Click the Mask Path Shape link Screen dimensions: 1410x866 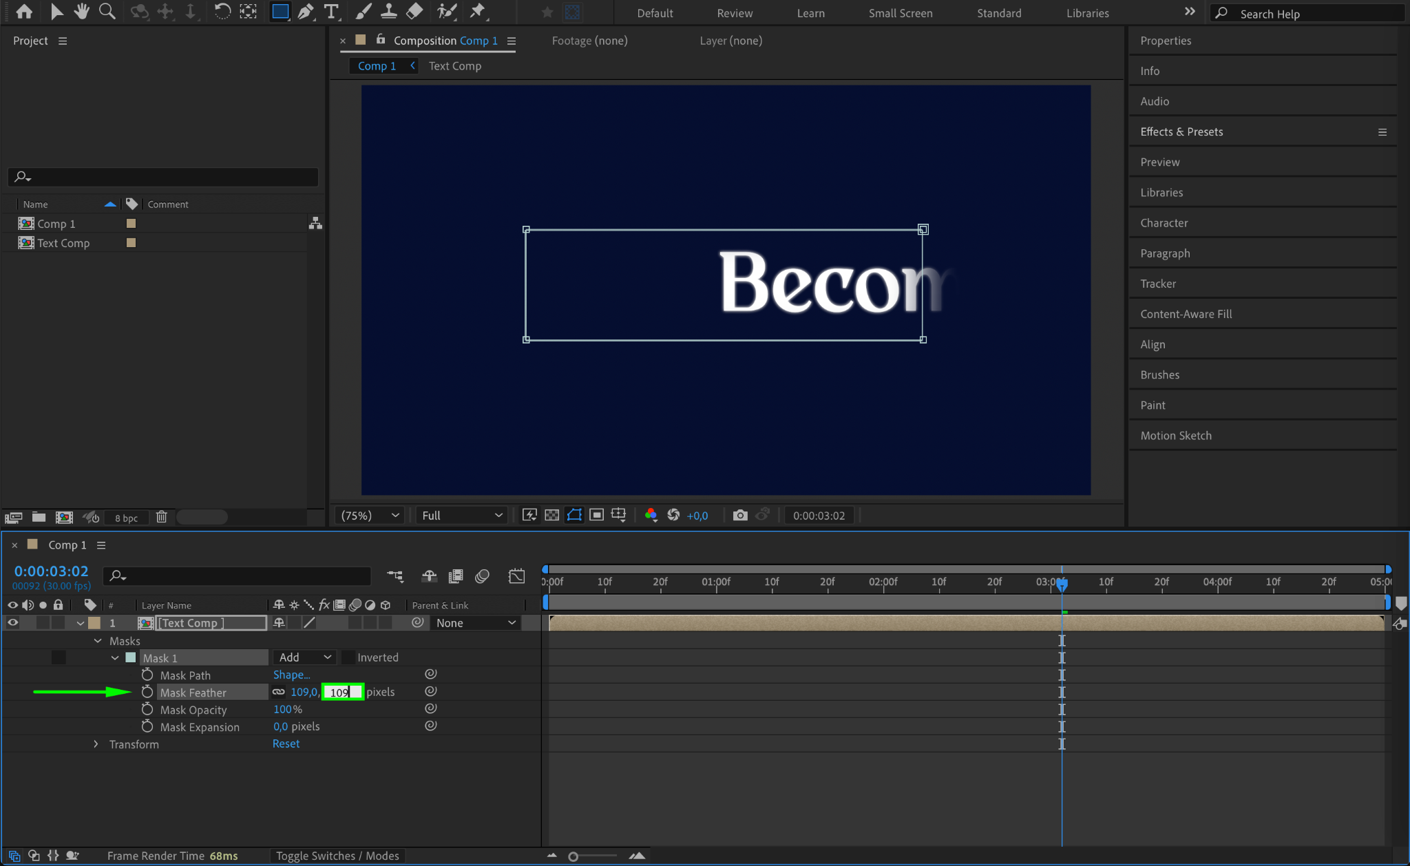[x=291, y=675]
